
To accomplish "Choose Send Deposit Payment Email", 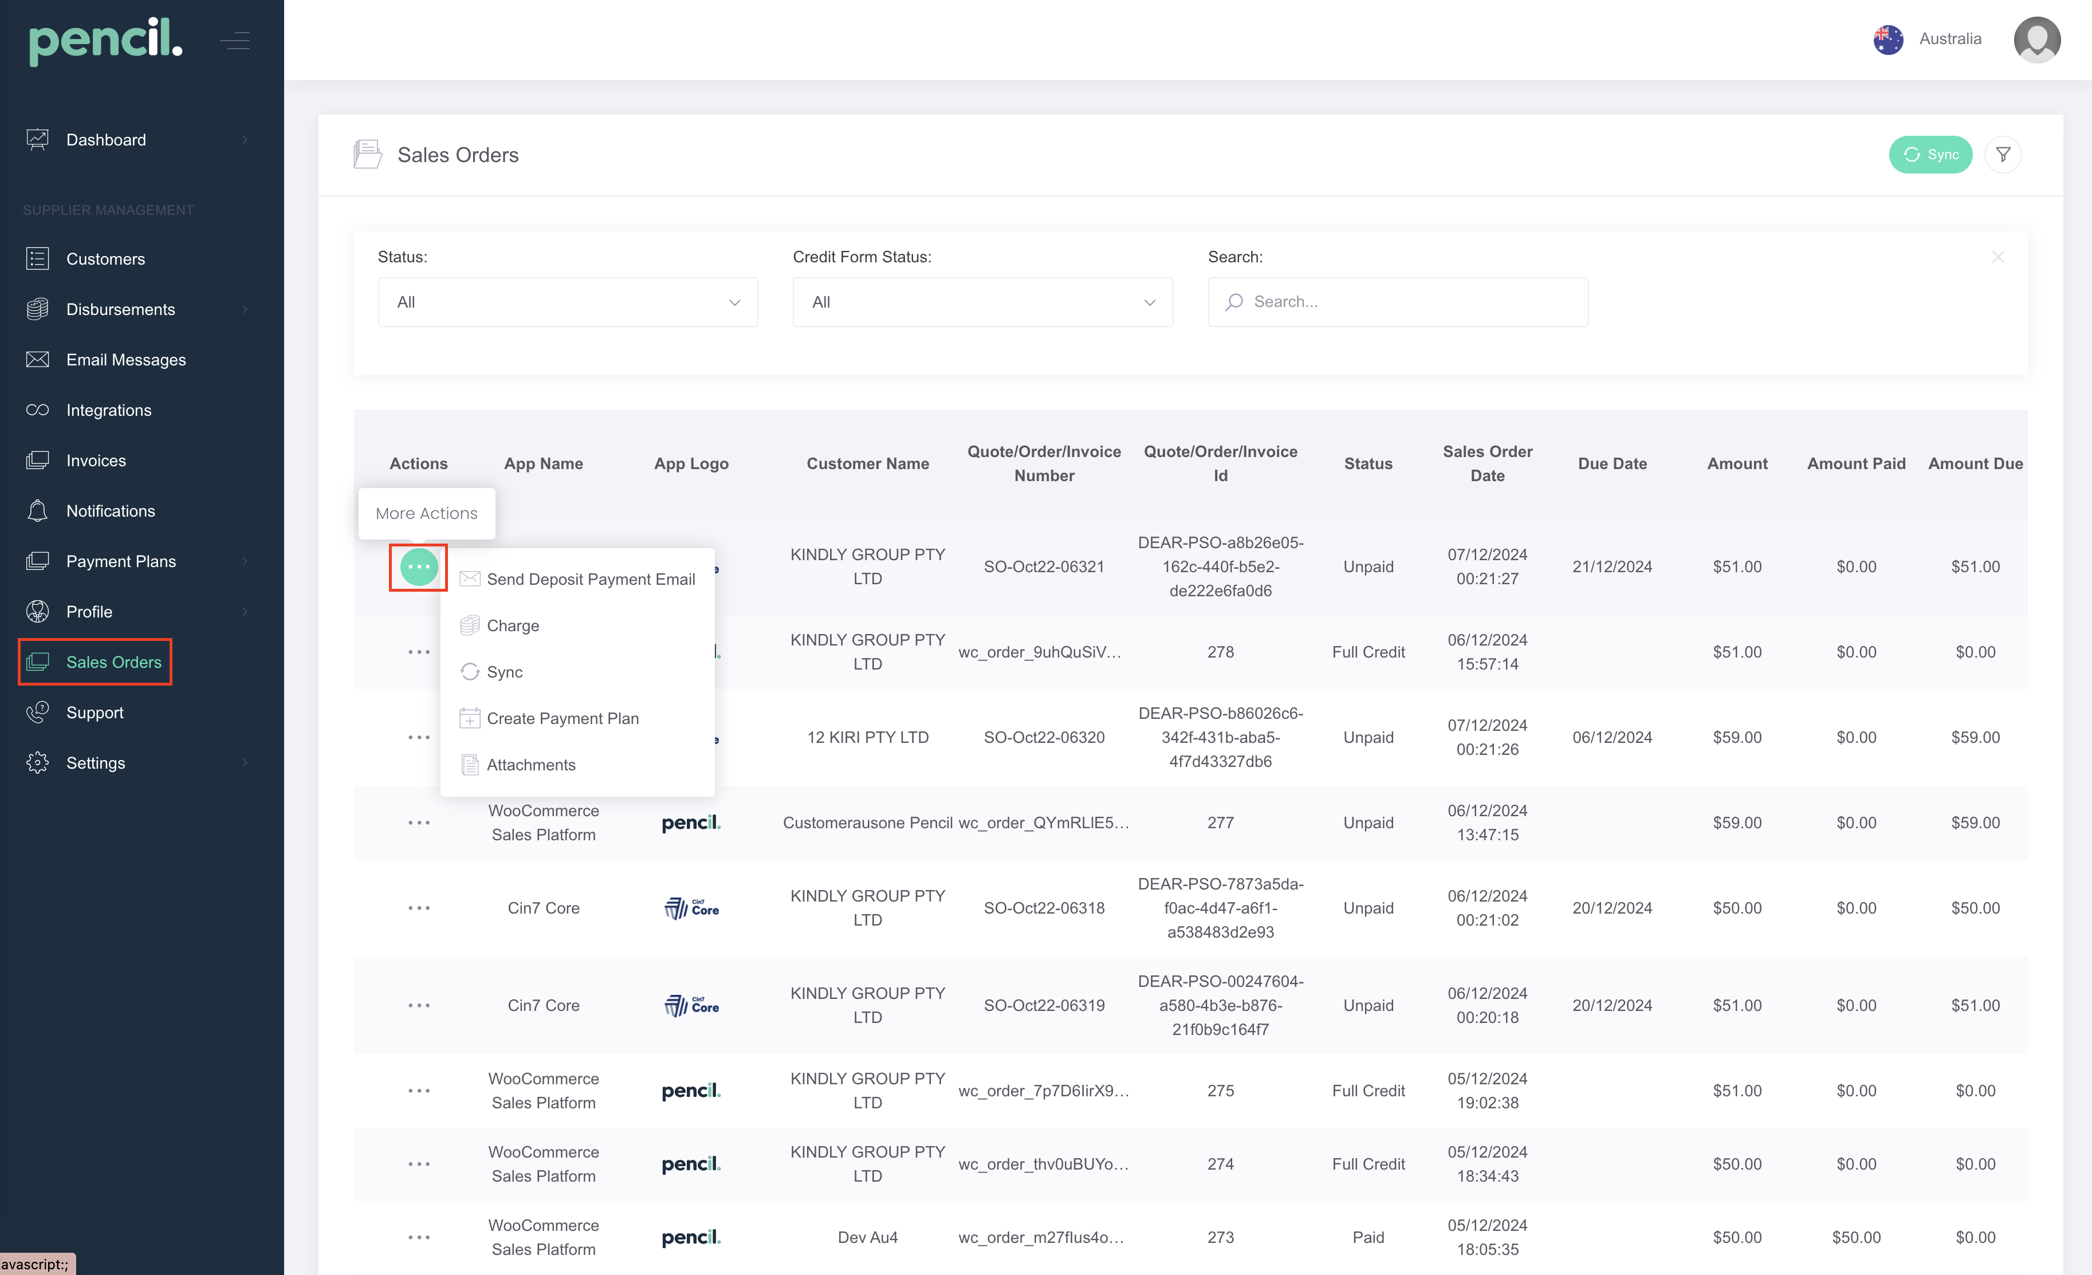I will tap(590, 579).
